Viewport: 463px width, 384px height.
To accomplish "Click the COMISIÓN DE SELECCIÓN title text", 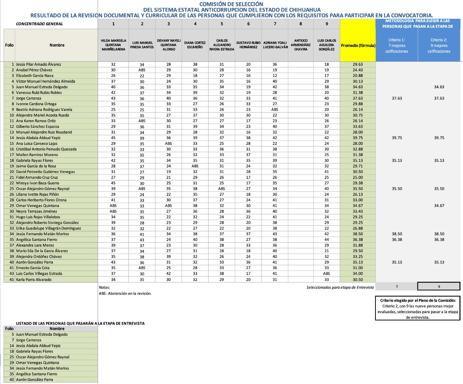I will [x=231, y=4].
